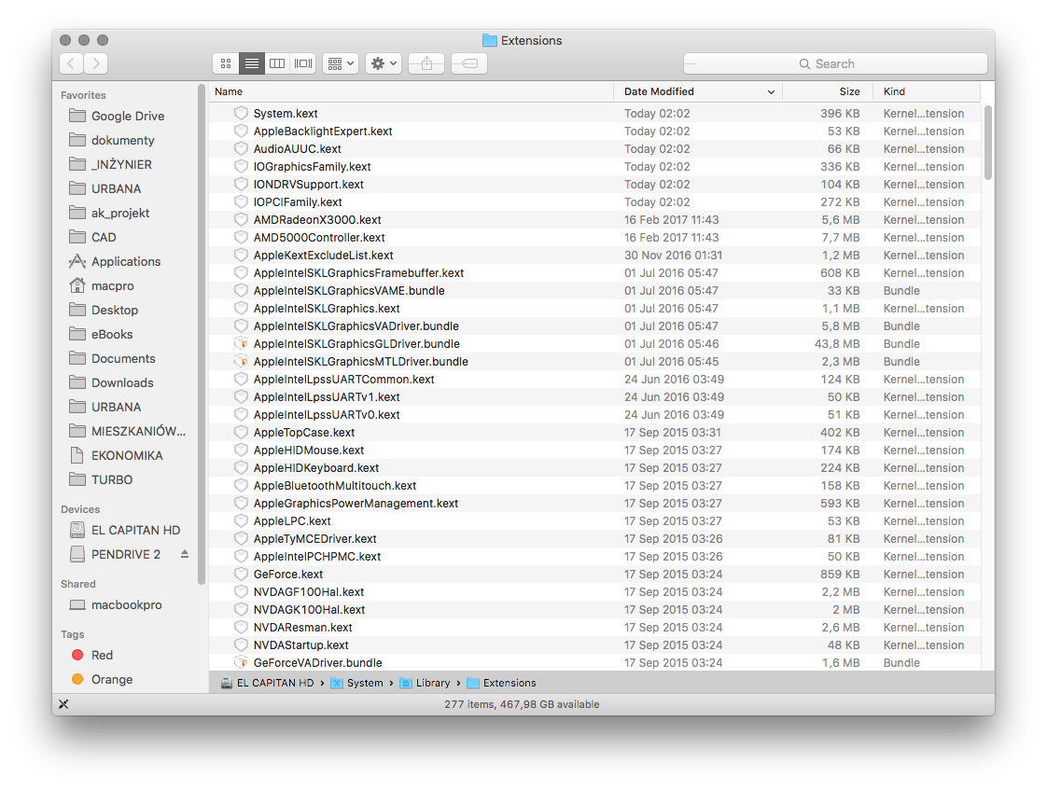Open CAD folder in sidebar
Viewport: 1047px width, 790px height.
(104, 237)
